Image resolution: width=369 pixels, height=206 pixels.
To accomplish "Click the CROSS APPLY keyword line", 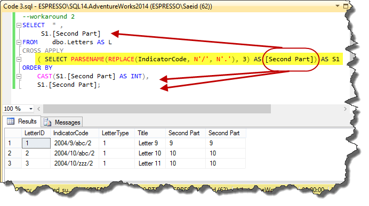I will point(43,51).
